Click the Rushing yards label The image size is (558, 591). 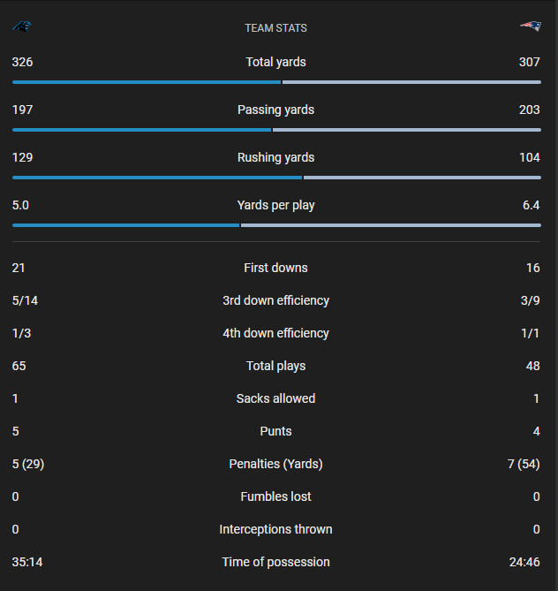point(276,158)
